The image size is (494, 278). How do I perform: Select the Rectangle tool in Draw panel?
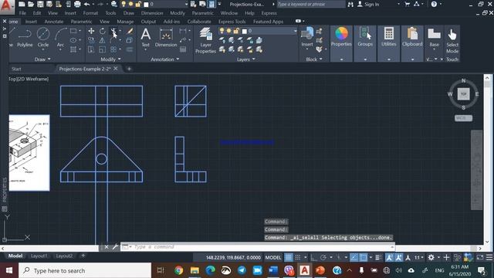[x=73, y=31]
